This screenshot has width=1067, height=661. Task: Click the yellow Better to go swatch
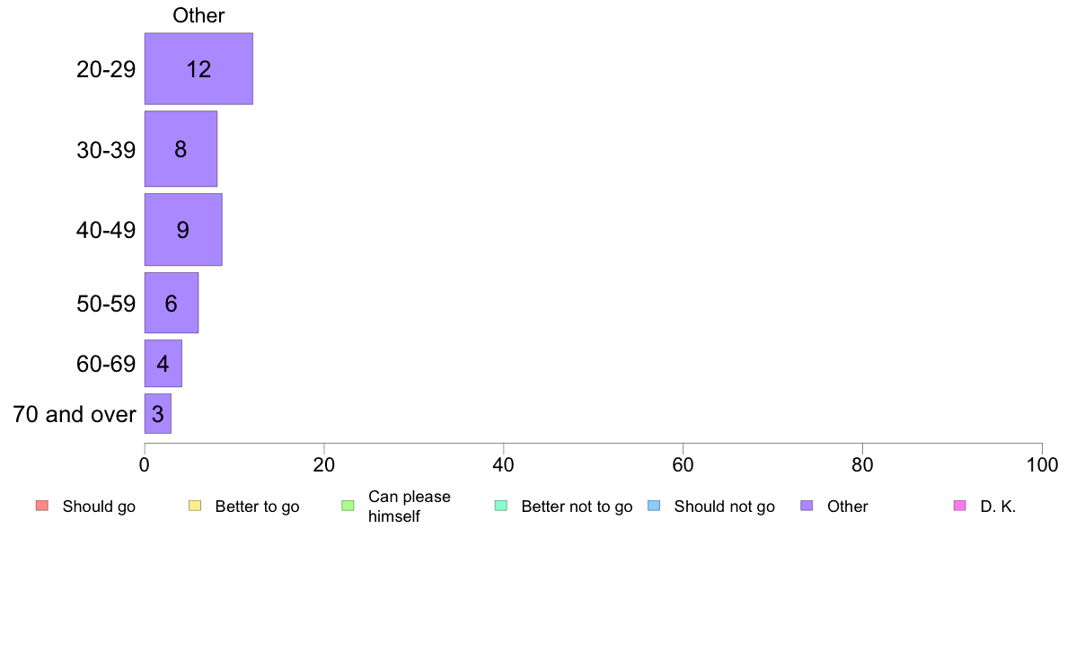[195, 506]
